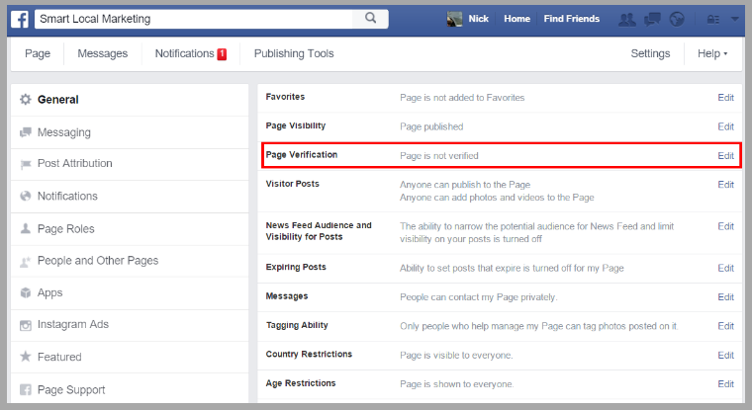Click the search magnifier button

tap(371, 19)
